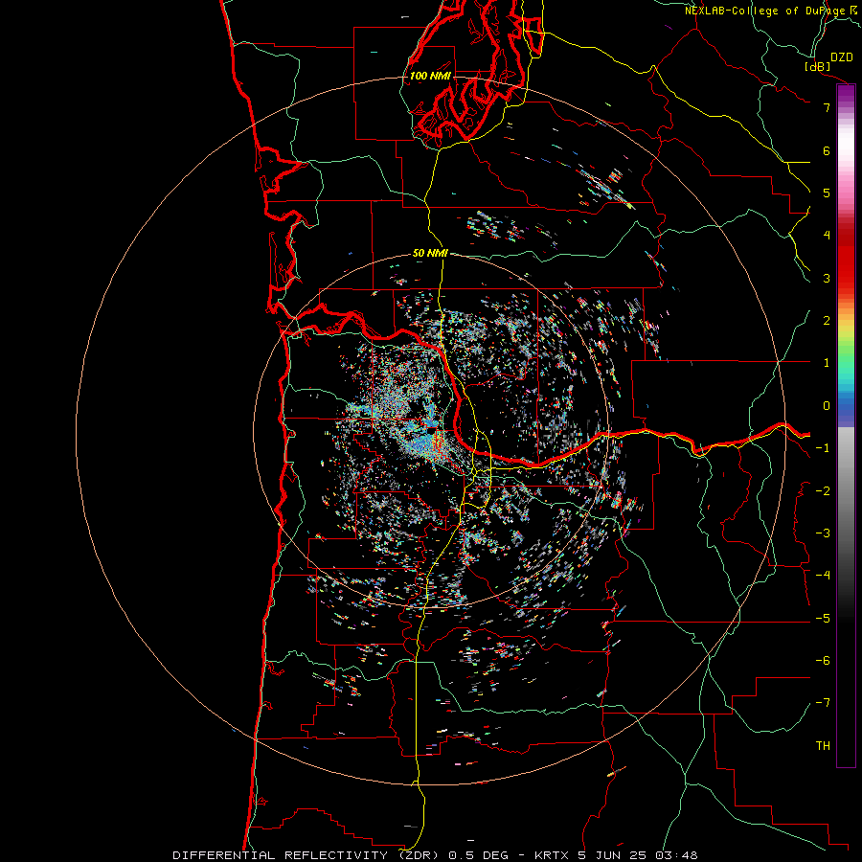
Task: Click the 1 dB scale value
Action: [x=827, y=363]
